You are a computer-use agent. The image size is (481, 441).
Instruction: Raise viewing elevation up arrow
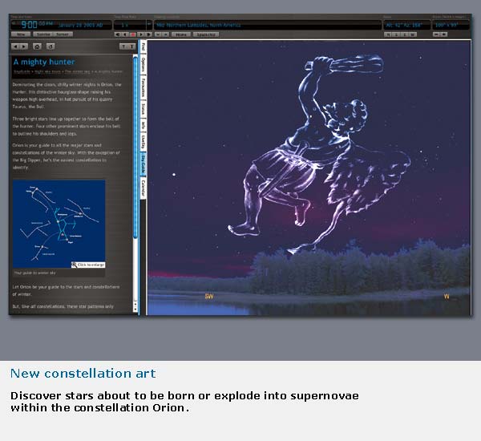click(x=166, y=34)
